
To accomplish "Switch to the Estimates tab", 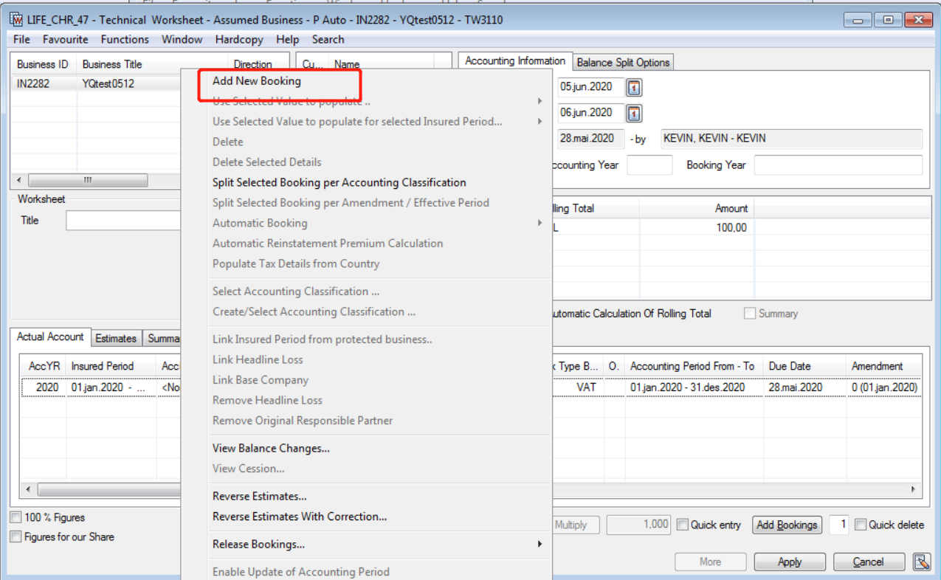I will click(116, 339).
